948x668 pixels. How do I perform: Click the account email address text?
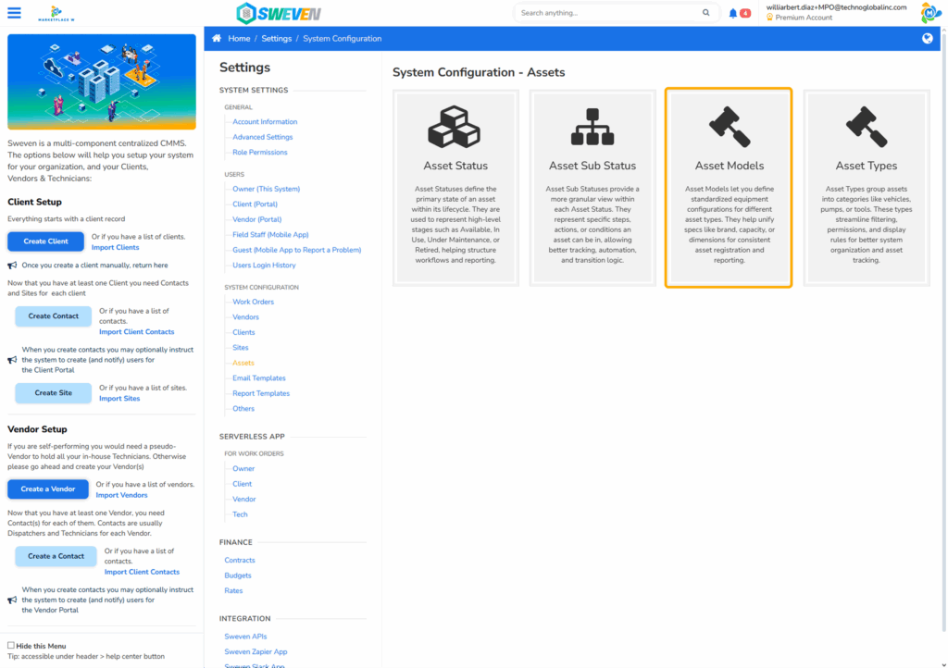pyautogui.click(x=836, y=7)
